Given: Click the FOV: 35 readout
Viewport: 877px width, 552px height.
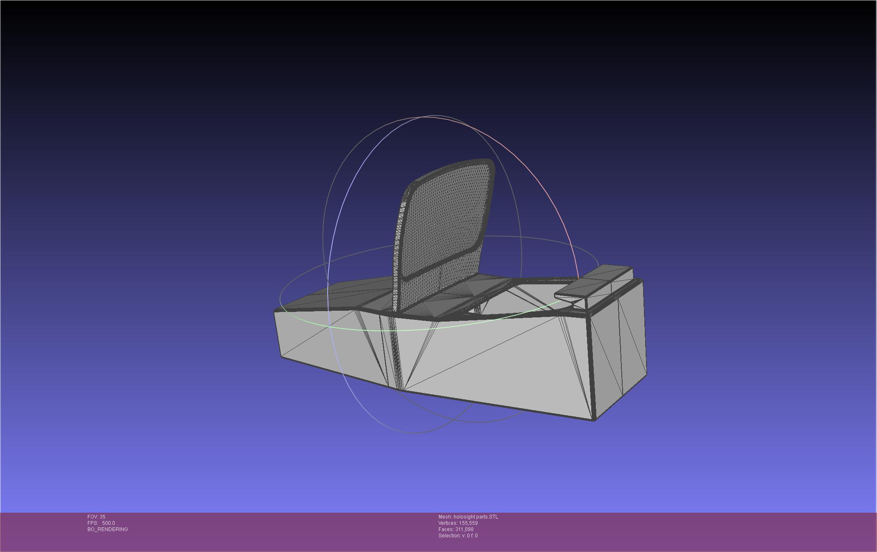Looking at the screenshot, I should pyautogui.click(x=96, y=517).
